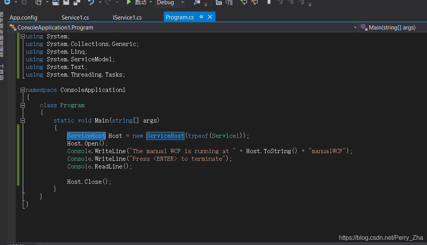Click the green Start debugging play icon

pyautogui.click(x=129, y=2)
